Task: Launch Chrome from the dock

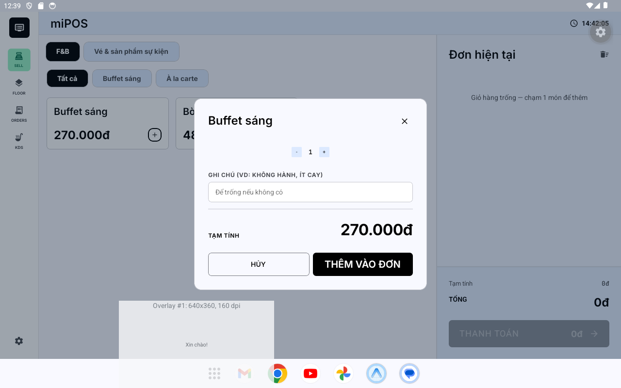Action: tap(278, 373)
